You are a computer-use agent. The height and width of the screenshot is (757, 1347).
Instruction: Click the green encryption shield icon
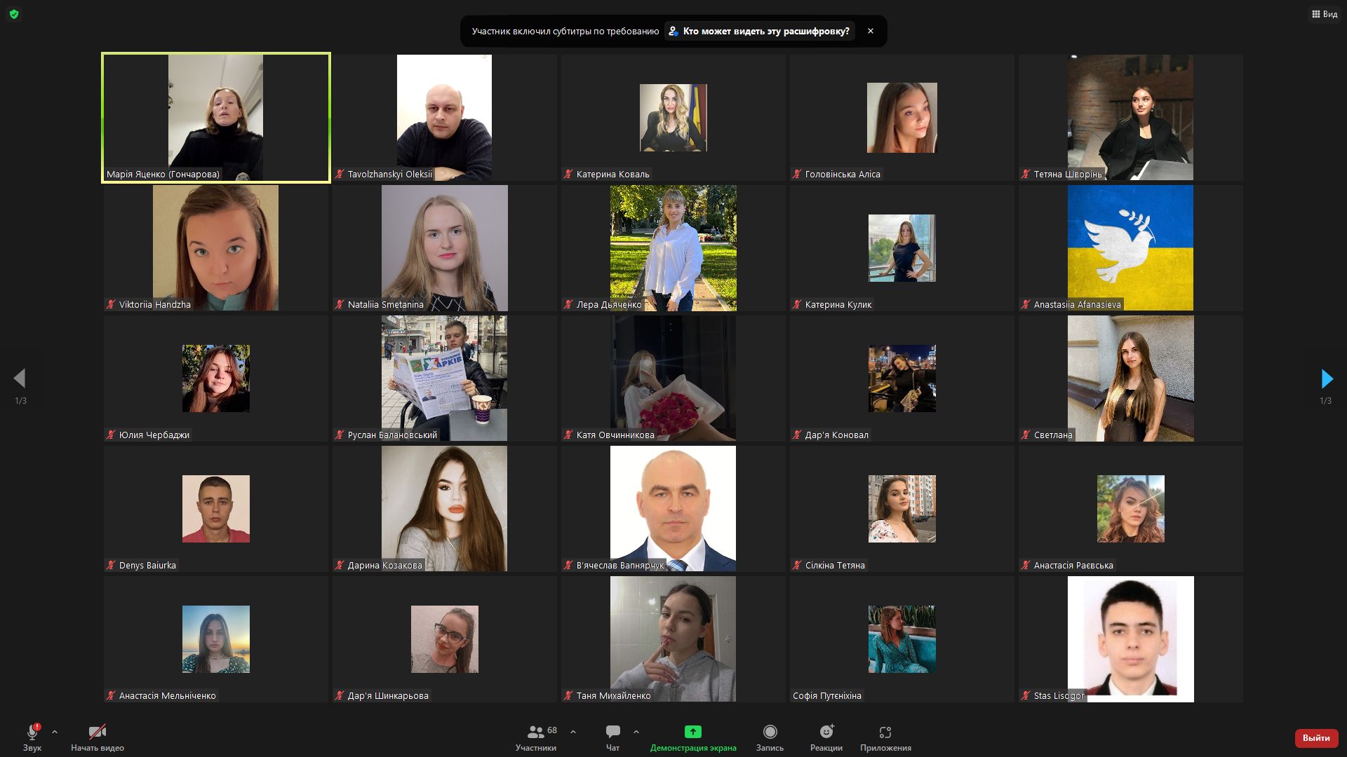(x=14, y=14)
